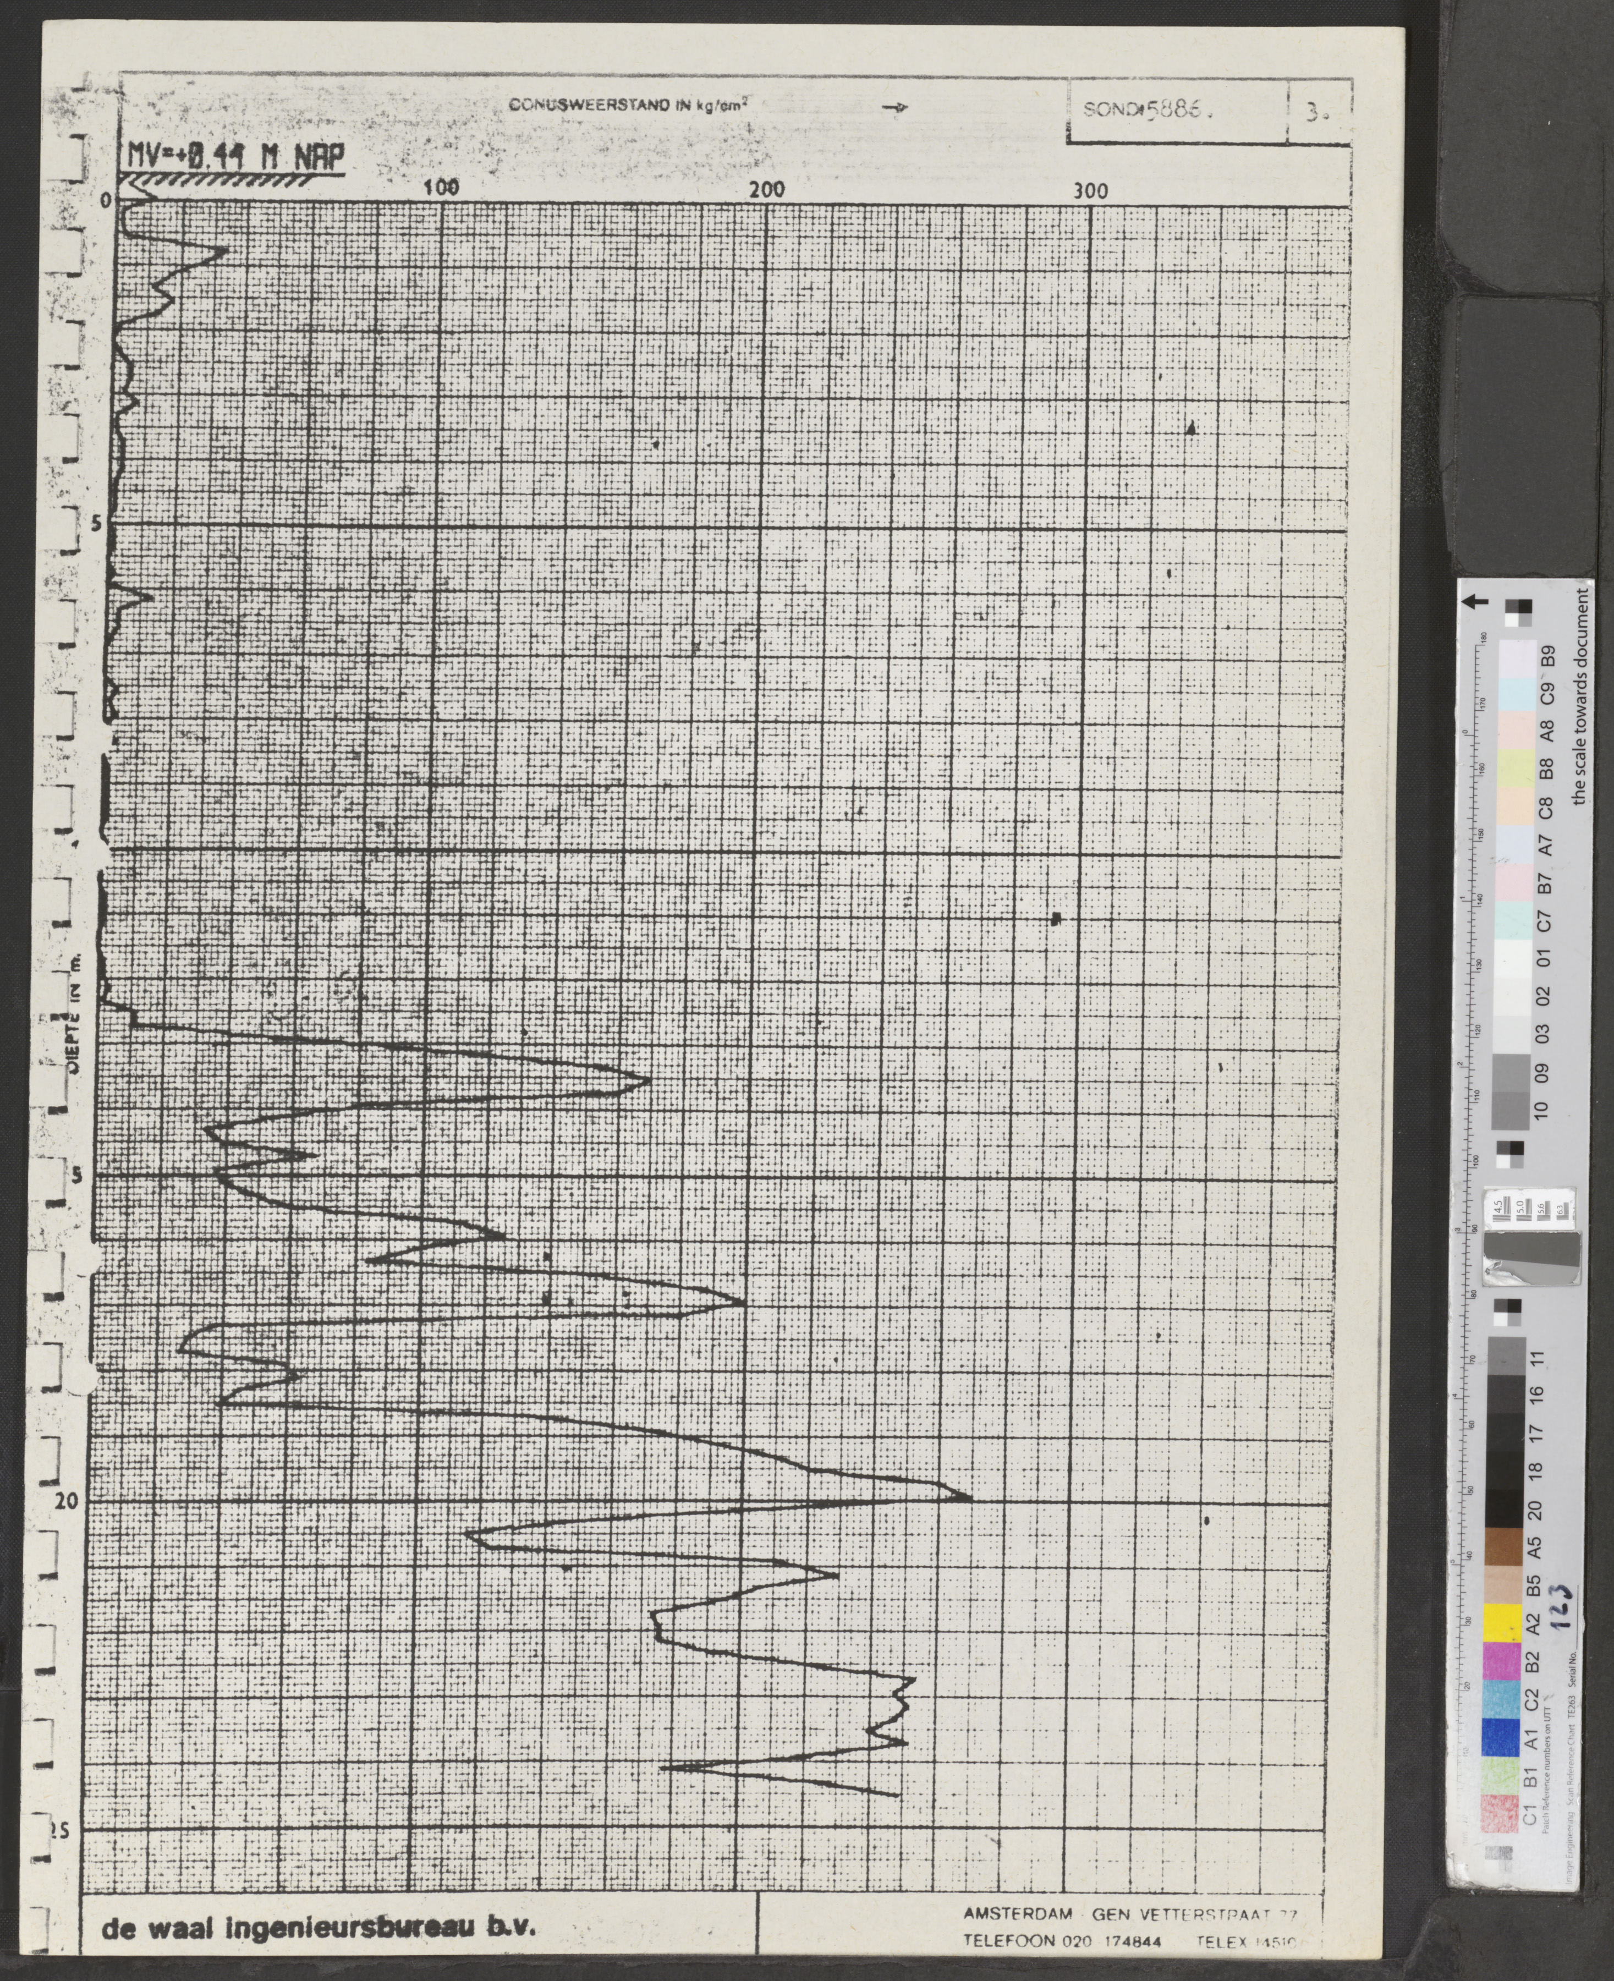Click the 200 axis label
The image size is (1614, 1981).
coord(766,190)
